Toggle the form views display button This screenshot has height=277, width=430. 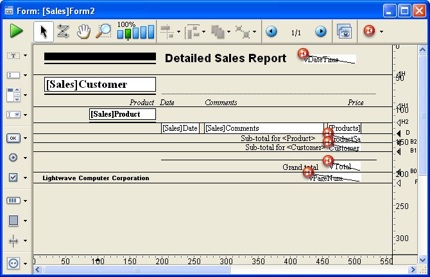[345, 31]
